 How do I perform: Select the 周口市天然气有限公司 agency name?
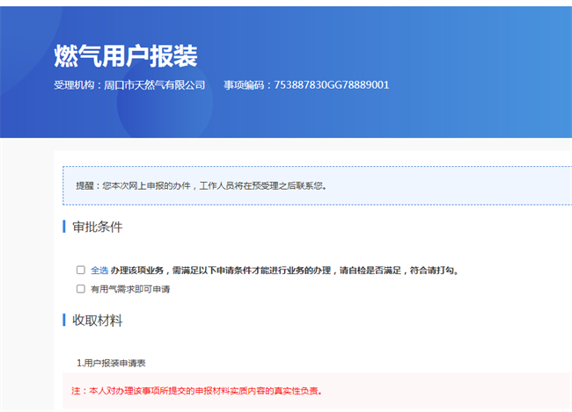point(154,85)
